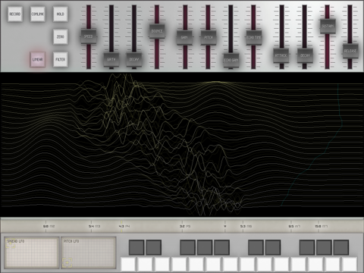The image size is (364, 273).
Task: Click the crosshair in Pitch LFO pad
Action: (x=67, y=263)
